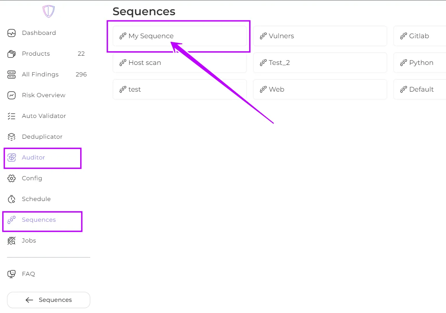Click the All Findings server icon
Image resolution: width=446 pixels, height=313 pixels.
(12, 75)
